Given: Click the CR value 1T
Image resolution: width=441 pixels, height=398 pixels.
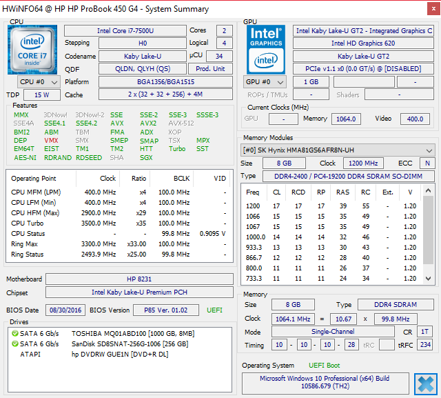Looking at the screenshot, I should [x=424, y=332].
